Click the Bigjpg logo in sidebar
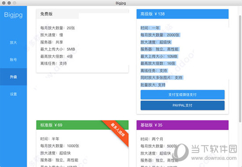242x167 pixels. (x=13, y=15)
